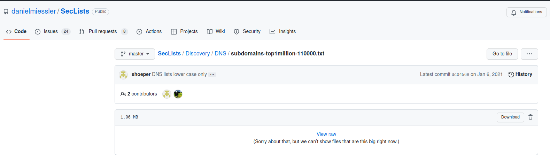Click the 1.06 MB file size text
This screenshot has height=161, width=550.
tap(129, 117)
